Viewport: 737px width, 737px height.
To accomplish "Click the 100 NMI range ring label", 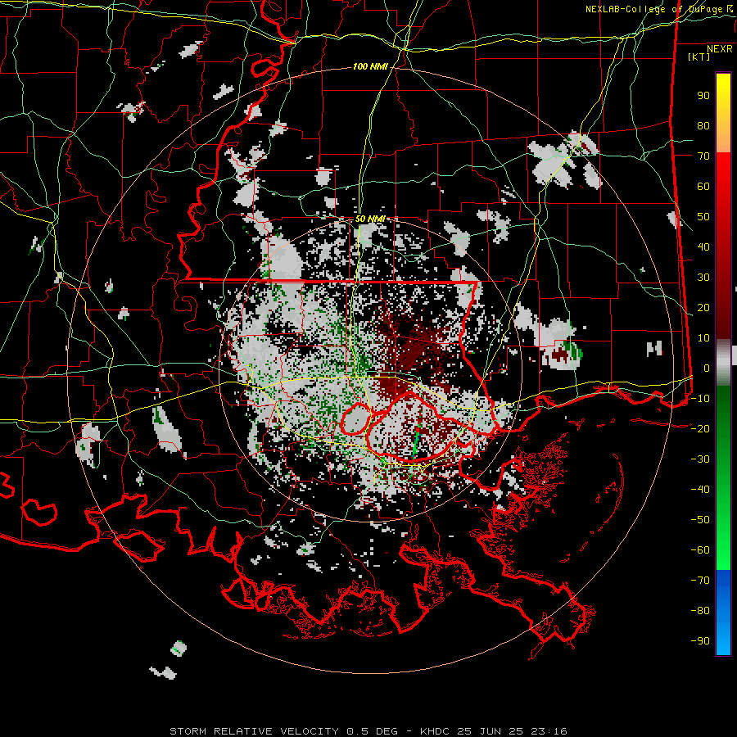I will click(370, 67).
